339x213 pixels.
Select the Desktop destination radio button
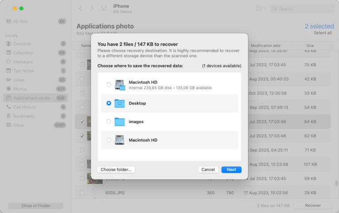109,103
